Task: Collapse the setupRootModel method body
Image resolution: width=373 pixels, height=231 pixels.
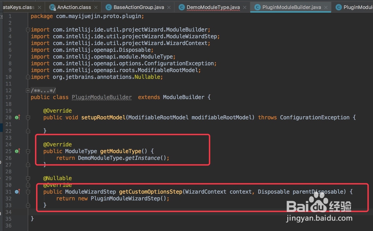Action: point(28,117)
